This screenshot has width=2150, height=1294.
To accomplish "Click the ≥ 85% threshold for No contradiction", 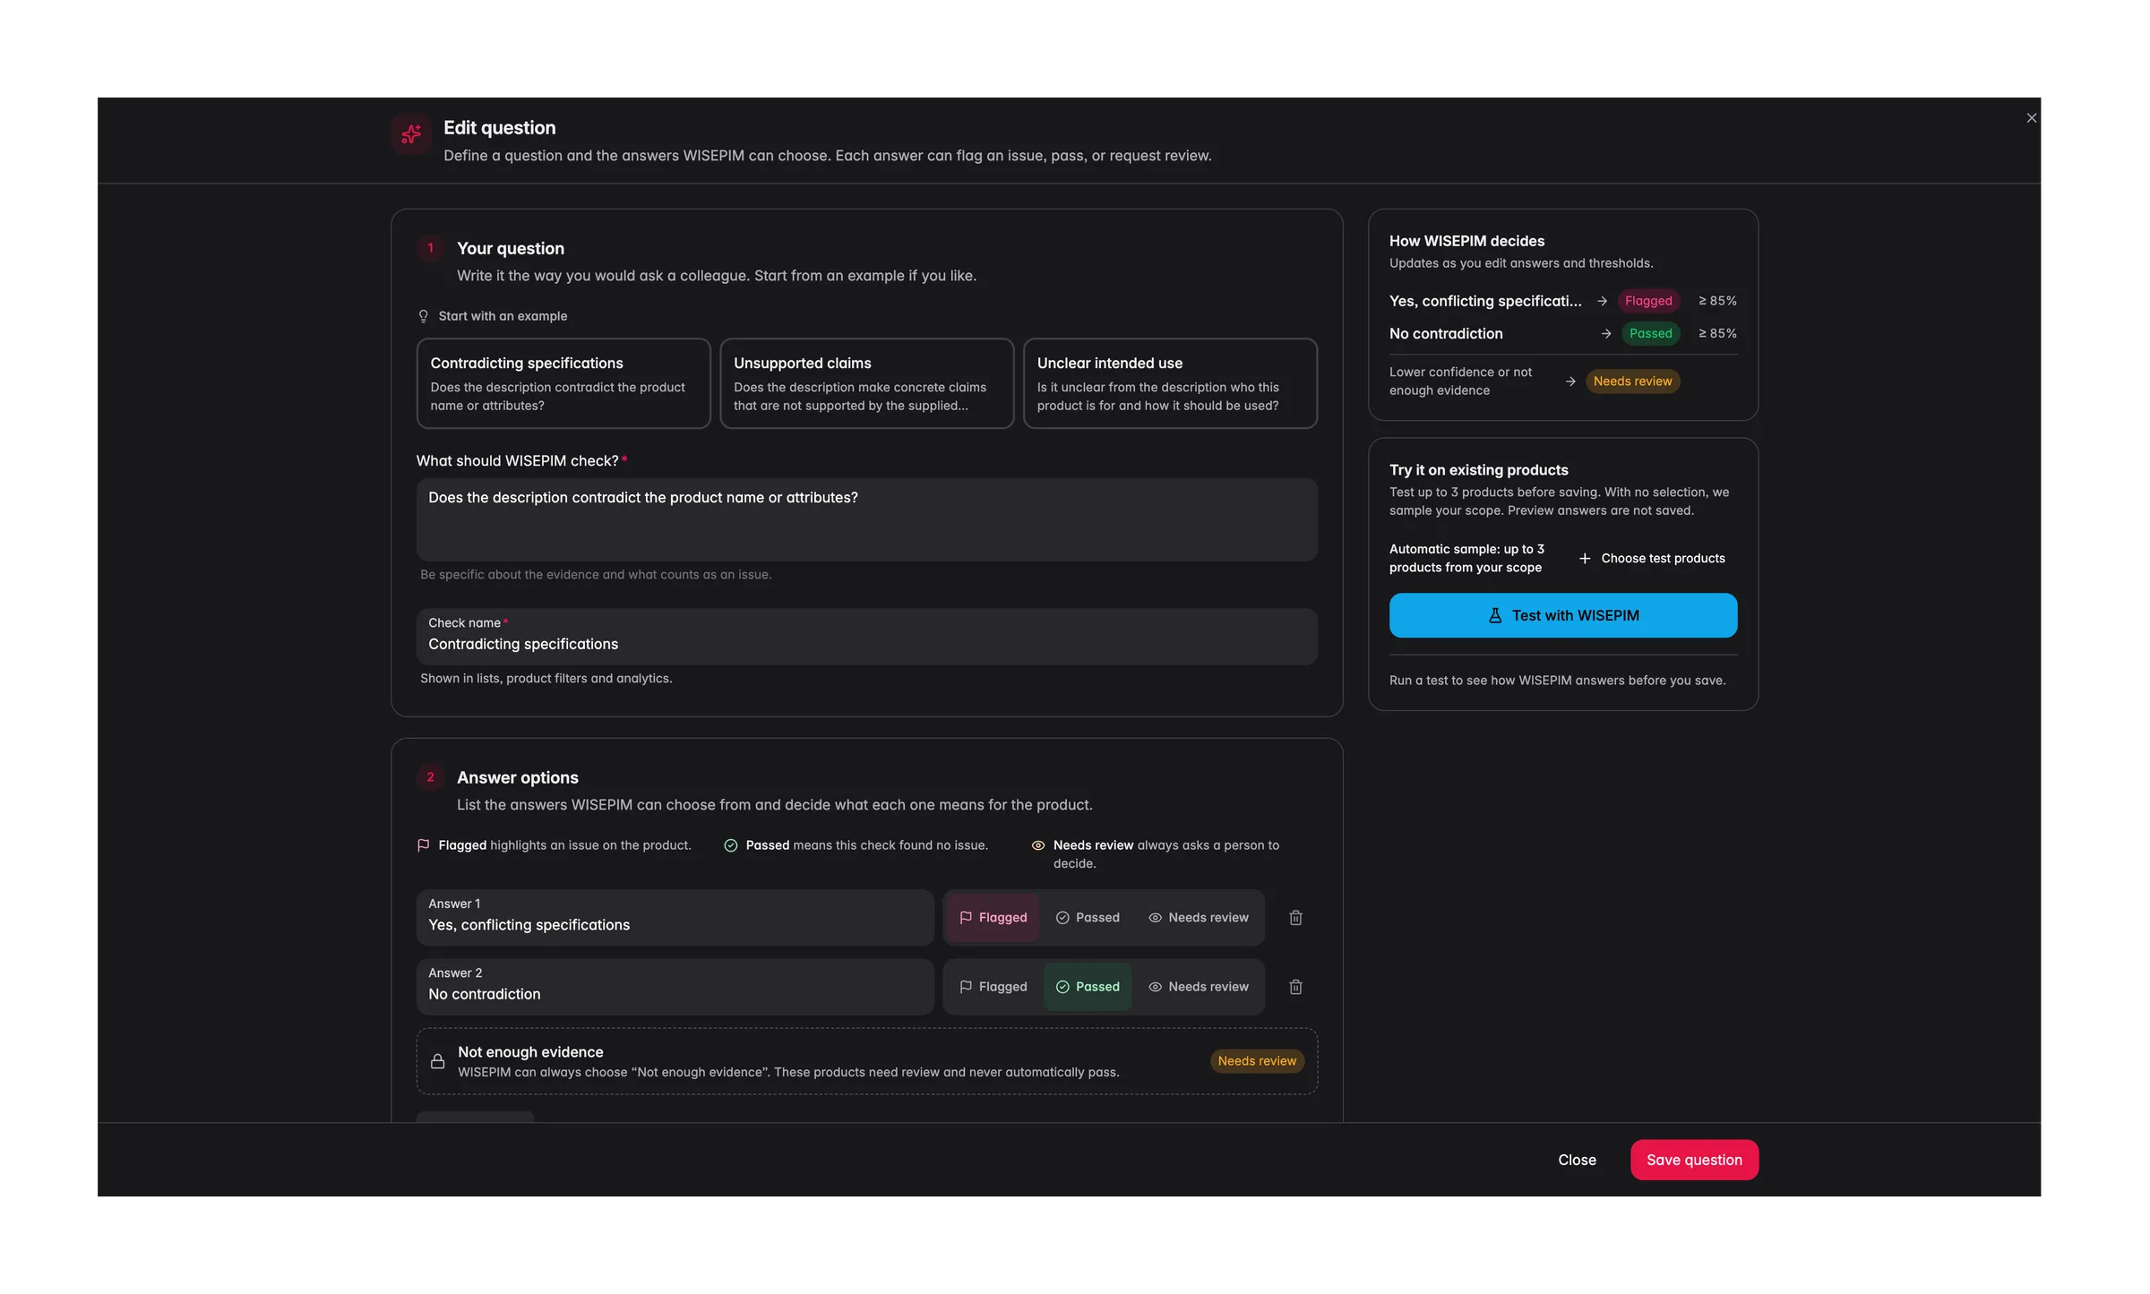I will [x=1717, y=333].
